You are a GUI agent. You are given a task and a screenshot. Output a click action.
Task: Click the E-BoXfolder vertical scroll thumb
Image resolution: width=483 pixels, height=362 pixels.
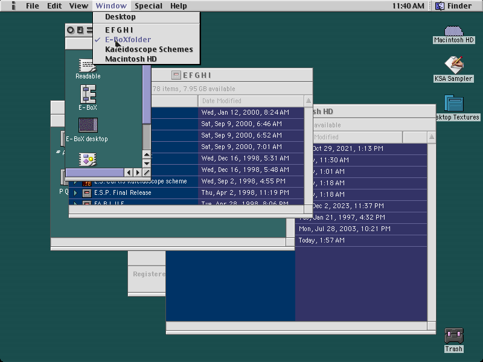[x=147, y=95]
